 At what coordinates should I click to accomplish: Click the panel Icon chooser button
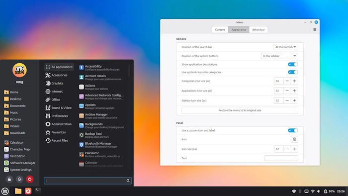(294, 139)
